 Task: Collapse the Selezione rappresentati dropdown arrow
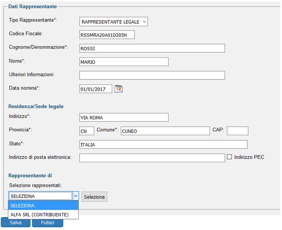tap(76, 196)
